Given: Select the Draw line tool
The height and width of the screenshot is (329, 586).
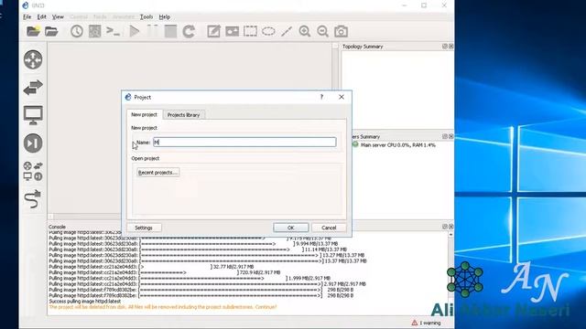Looking at the screenshot, I should pyautogui.click(x=287, y=31).
